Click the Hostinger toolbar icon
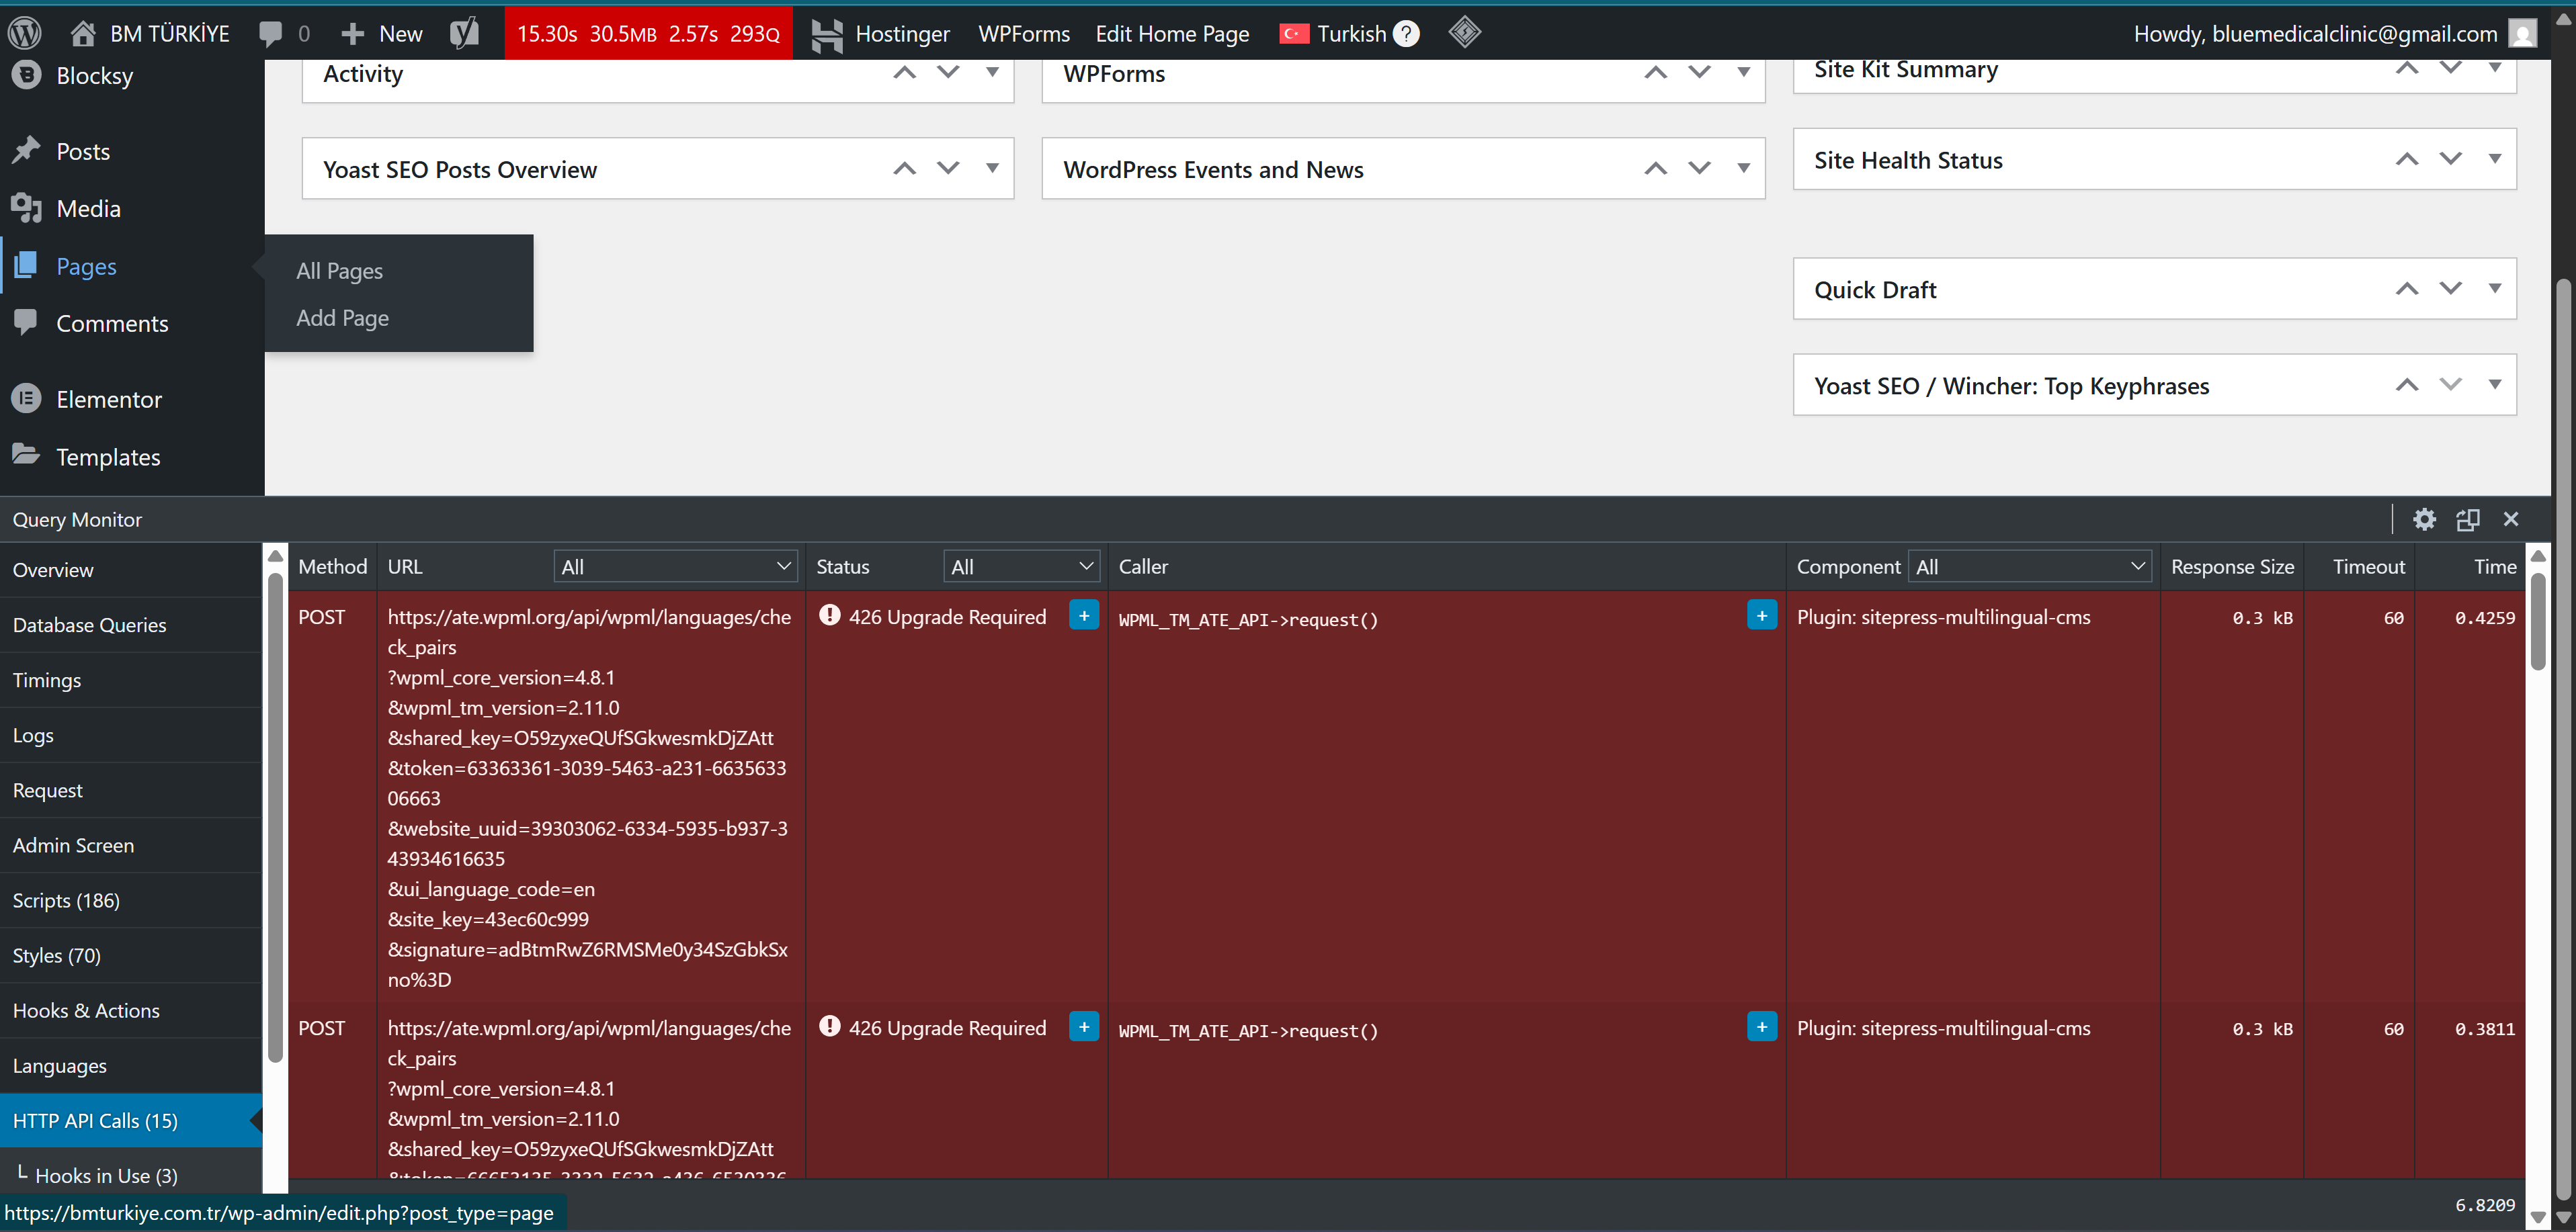Viewport: 2576px width, 1232px height. tap(826, 34)
